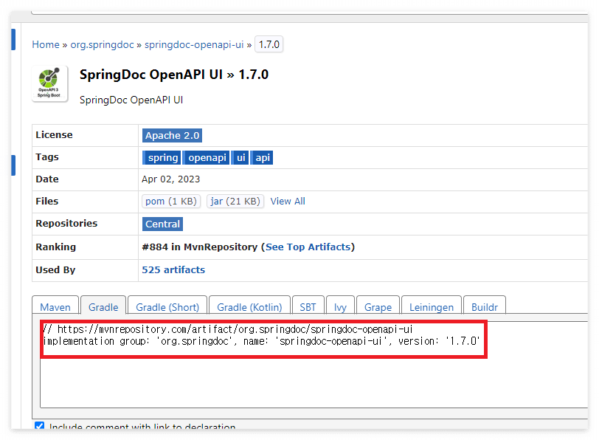Switch to the SBT tab

(308, 306)
